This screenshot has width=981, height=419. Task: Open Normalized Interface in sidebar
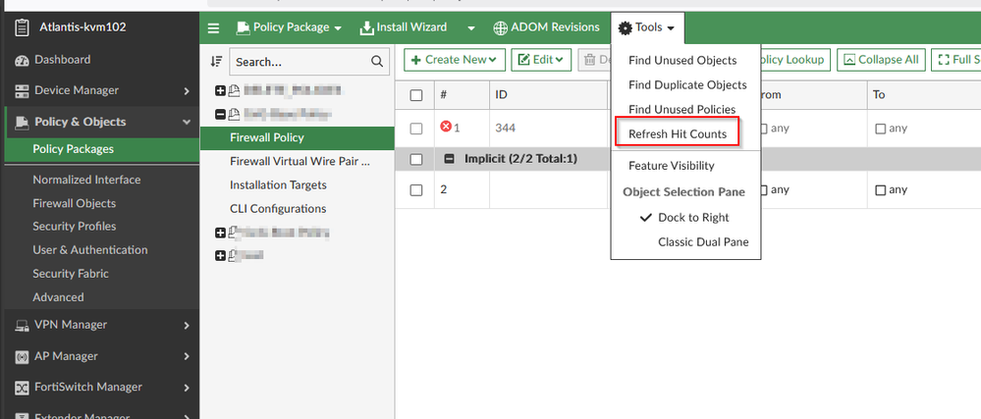point(86,180)
